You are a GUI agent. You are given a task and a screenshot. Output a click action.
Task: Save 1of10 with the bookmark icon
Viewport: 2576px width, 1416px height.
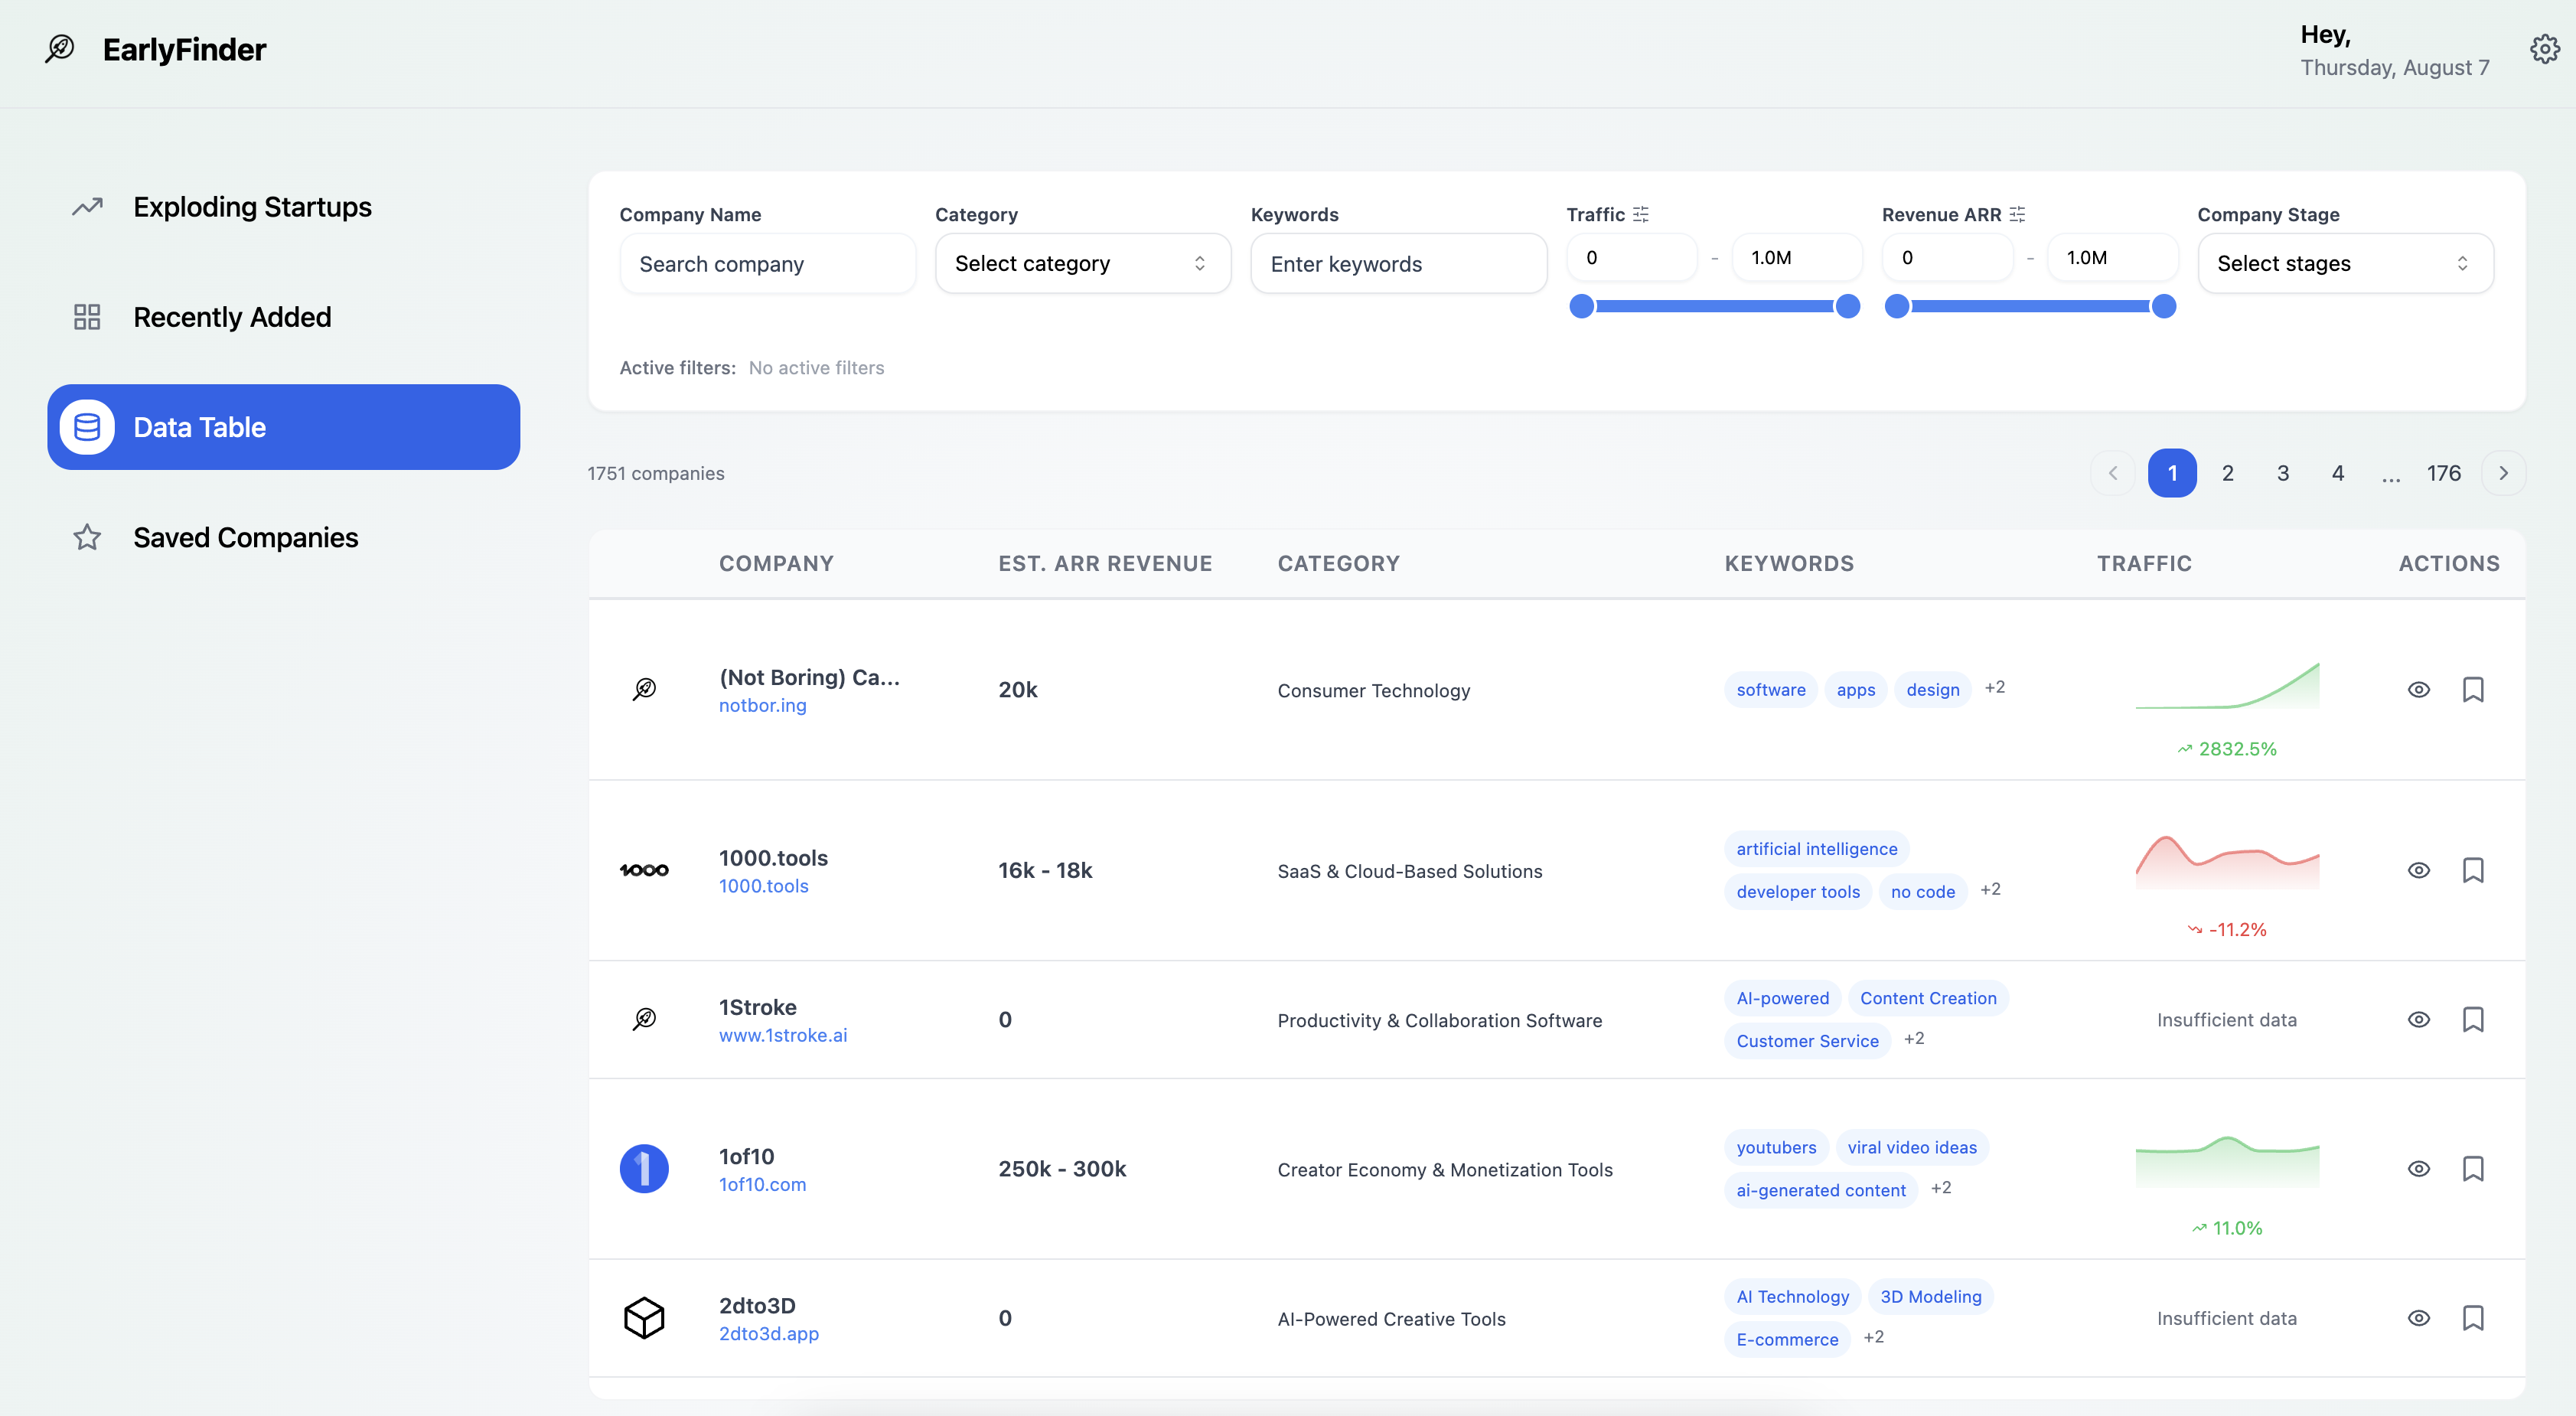(2472, 1168)
